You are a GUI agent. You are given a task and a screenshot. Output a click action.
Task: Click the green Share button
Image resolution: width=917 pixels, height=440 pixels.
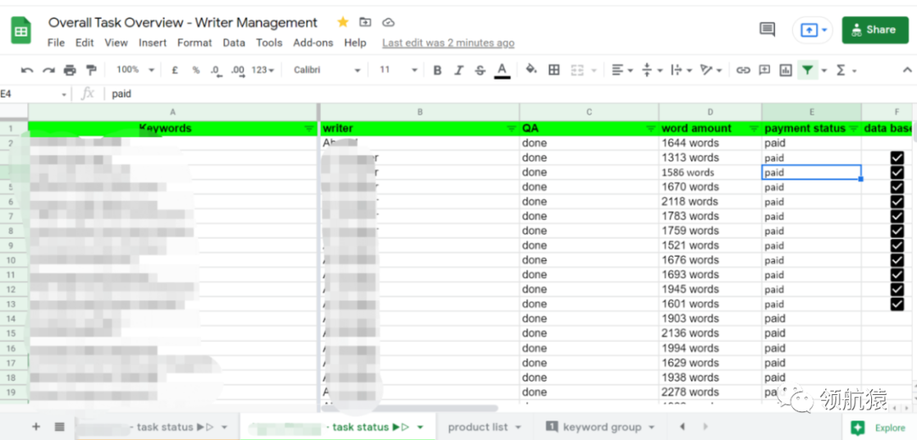[x=874, y=30]
